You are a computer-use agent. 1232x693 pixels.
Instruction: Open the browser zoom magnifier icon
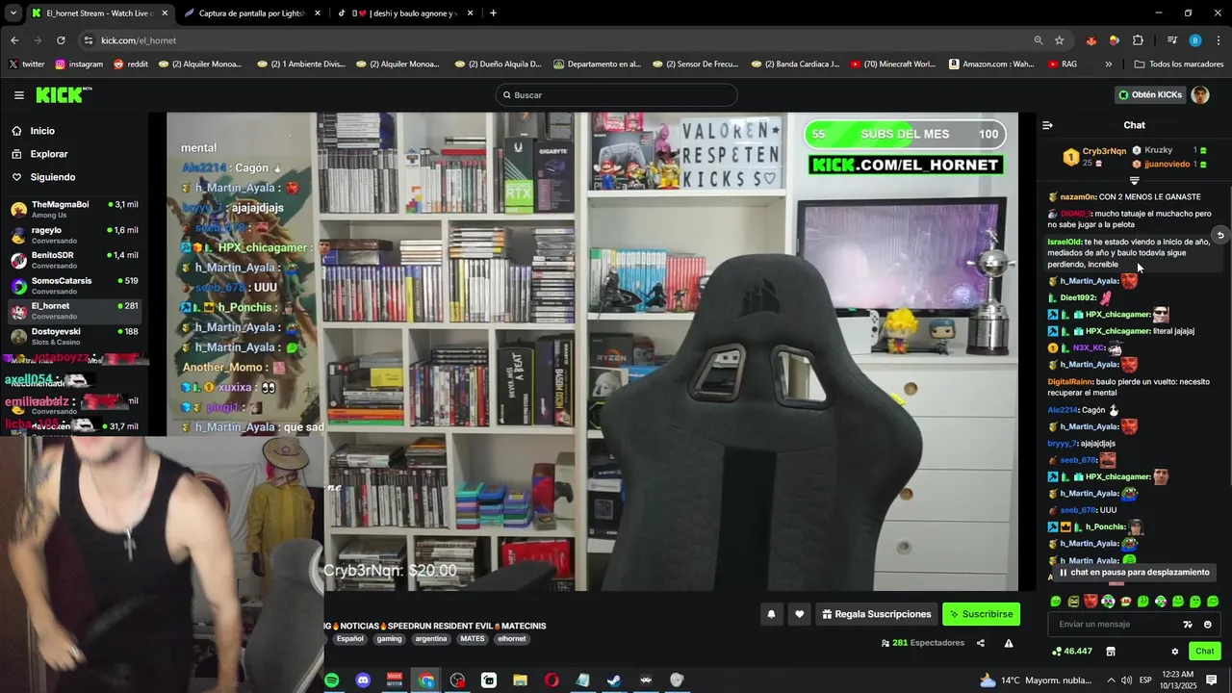click(1038, 40)
